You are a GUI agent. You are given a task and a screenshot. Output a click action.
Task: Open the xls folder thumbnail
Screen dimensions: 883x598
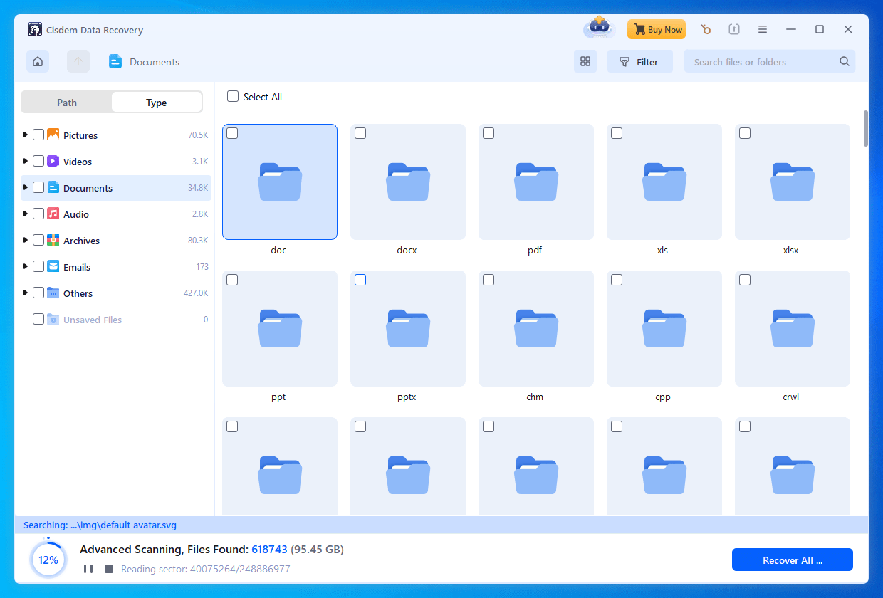[x=664, y=182]
